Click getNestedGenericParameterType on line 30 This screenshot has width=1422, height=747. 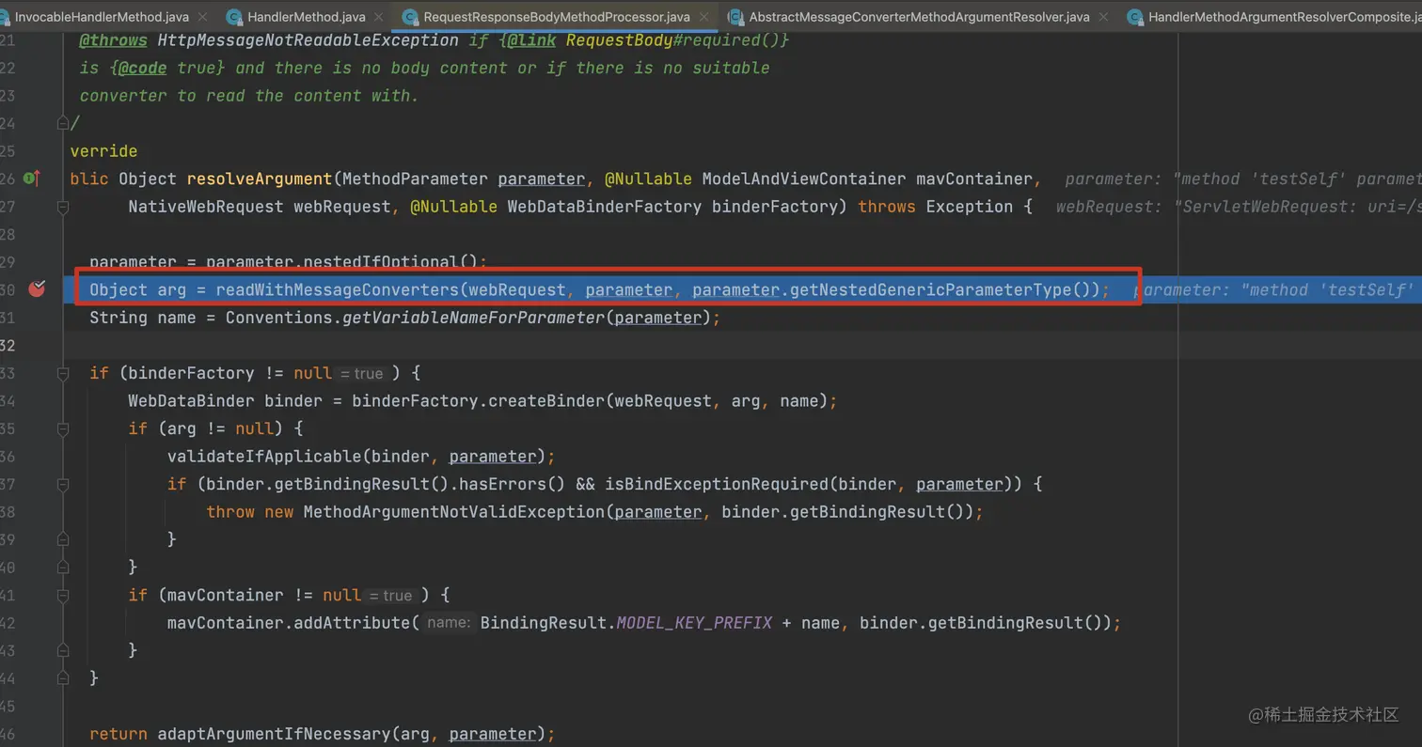(x=931, y=289)
